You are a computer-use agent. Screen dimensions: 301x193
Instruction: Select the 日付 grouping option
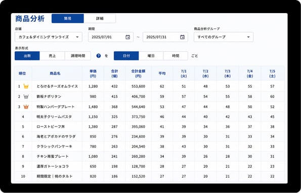126,55
